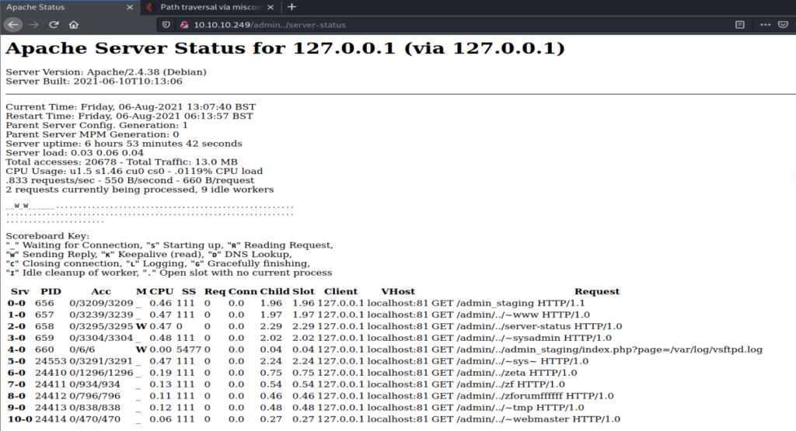Click PID 656 in the table
Viewport: 796px width, 431px height.
pyautogui.click(x=44, y=303)
